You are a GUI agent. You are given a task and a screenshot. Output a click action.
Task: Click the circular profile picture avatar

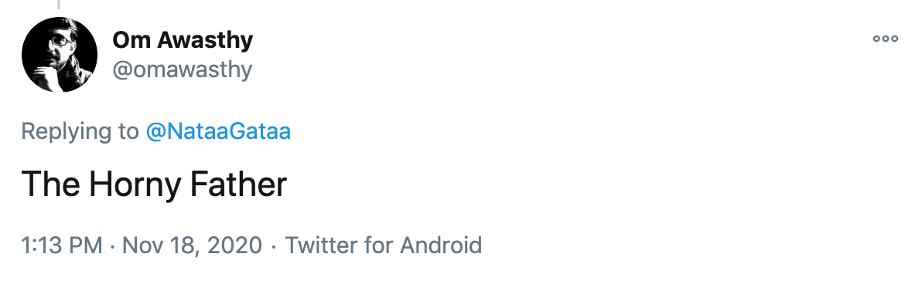(60, 55)
